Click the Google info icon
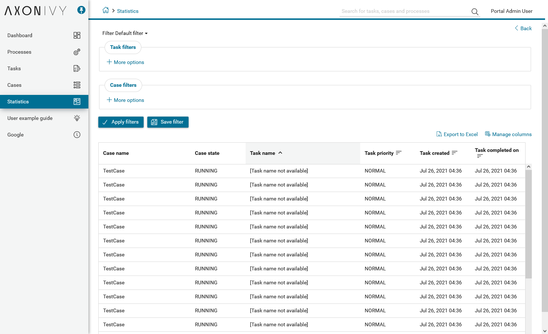This screenshot has height=334, width=548. click(x=77, y=135)
